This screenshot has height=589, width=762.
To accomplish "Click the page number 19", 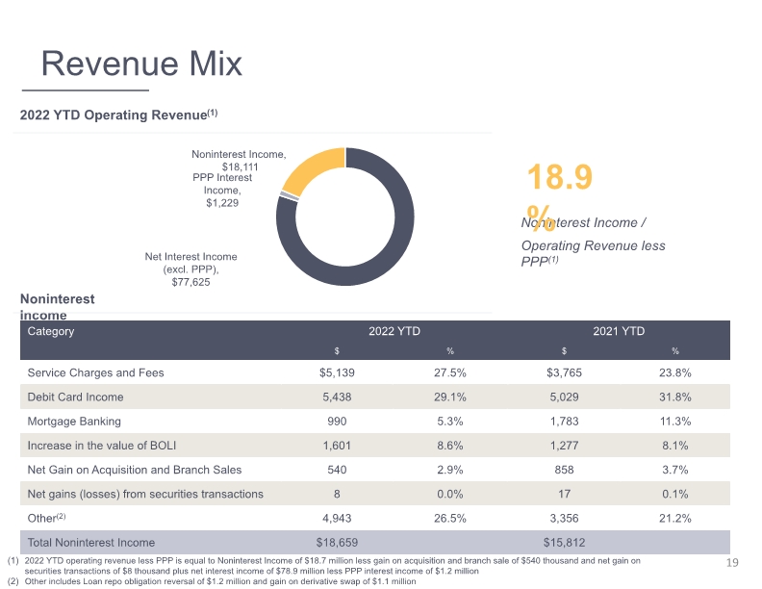I will pos(732,563).
